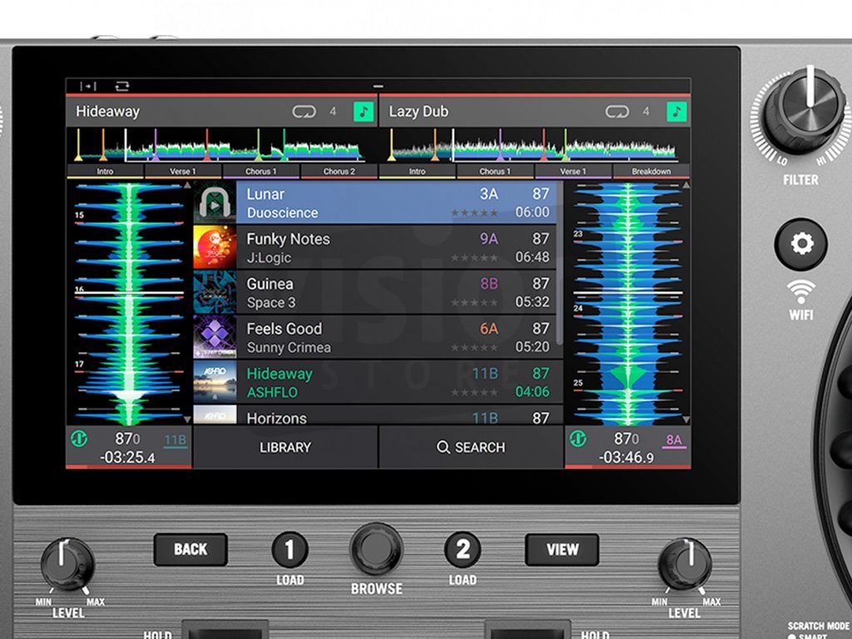Screen dimensions: 852x639
Task: Jump to Breakdown section of Lazy Dub deck
Action: (x=651, y=171)
